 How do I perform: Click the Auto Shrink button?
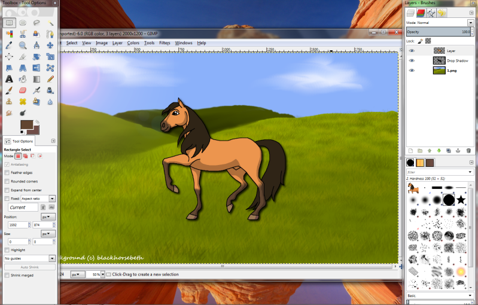point(30,267)
